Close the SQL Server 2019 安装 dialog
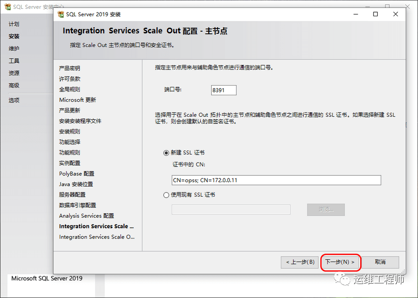This screenshot has width=418, height=298. tap(396, 14)
